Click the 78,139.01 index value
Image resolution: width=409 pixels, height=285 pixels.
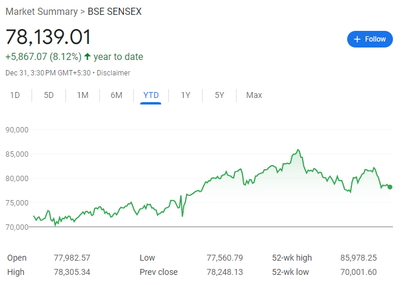[x=49, y=37]
